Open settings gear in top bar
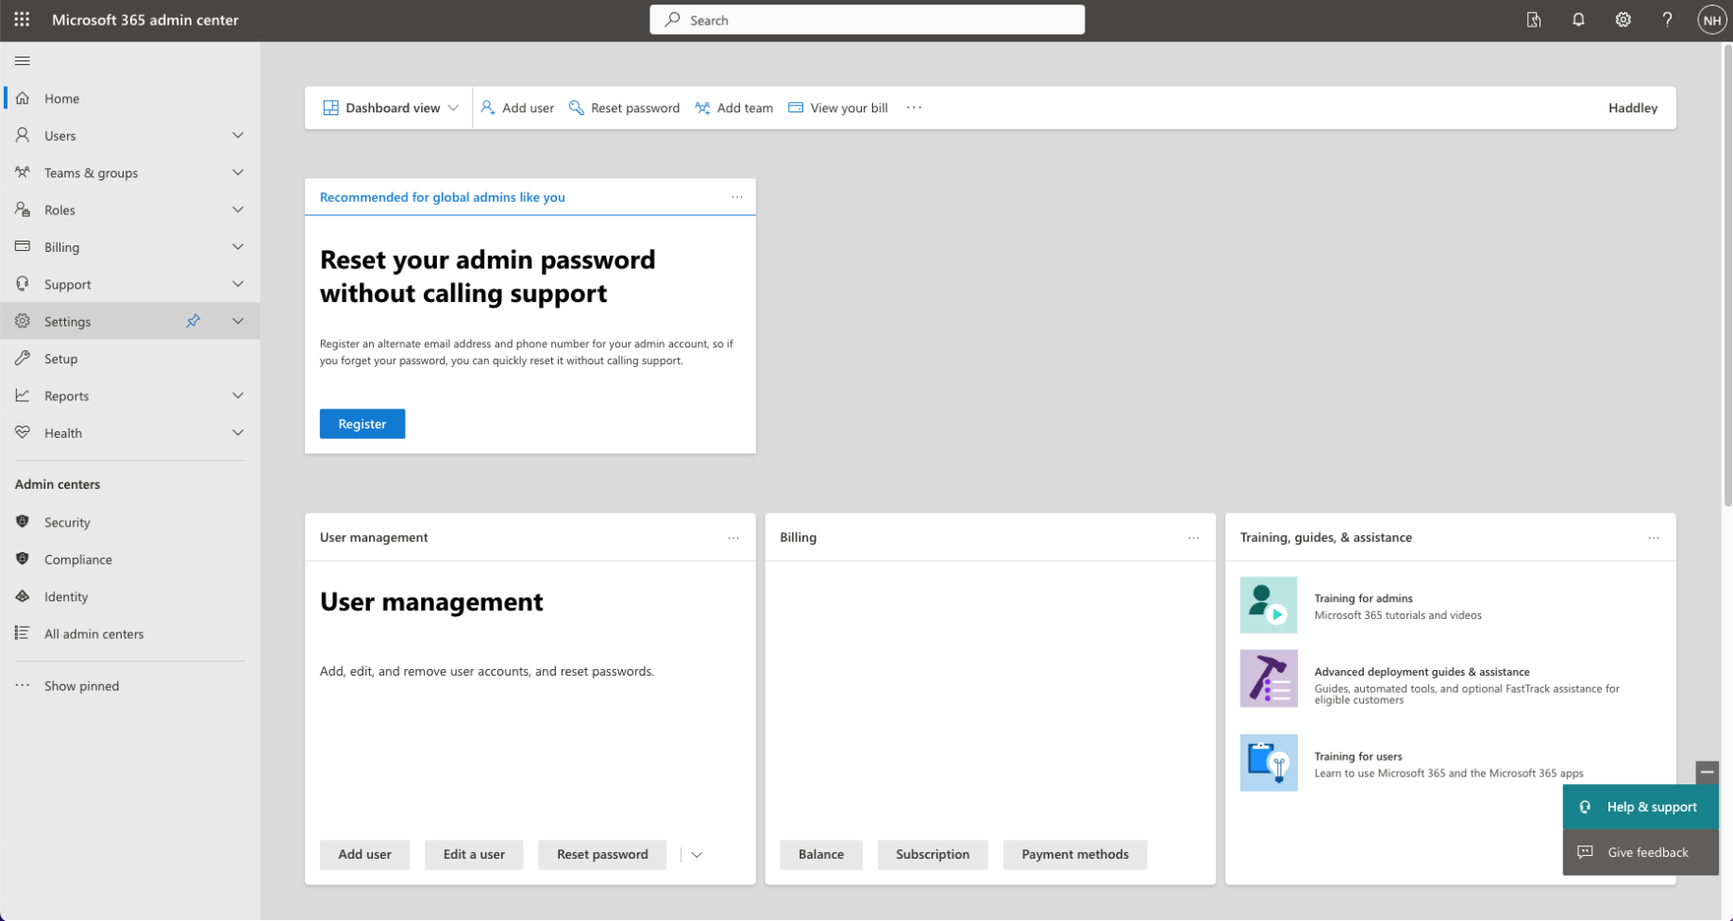 coord(1623,20)
